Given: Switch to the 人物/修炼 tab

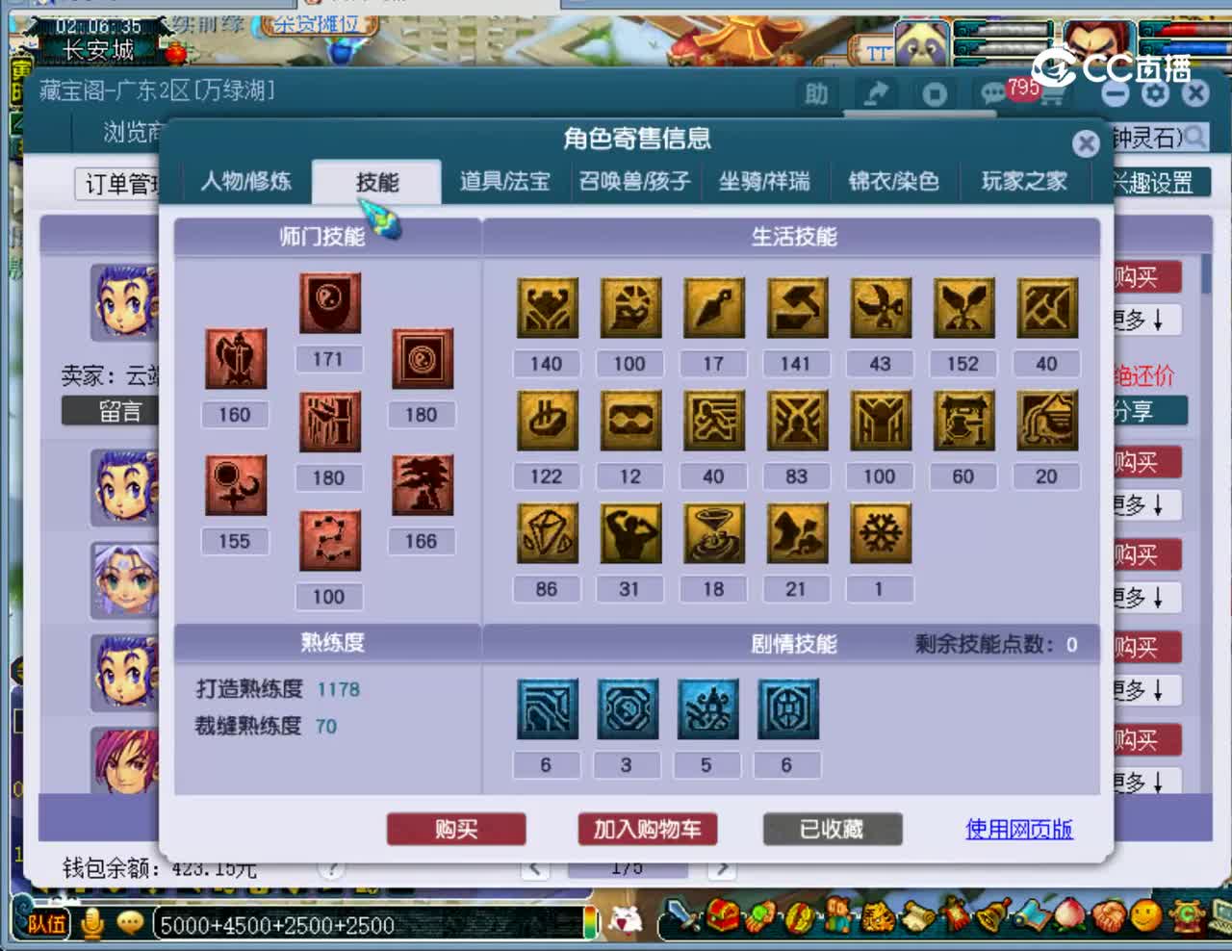Looking at the screenshot, I should pos(245,181).
